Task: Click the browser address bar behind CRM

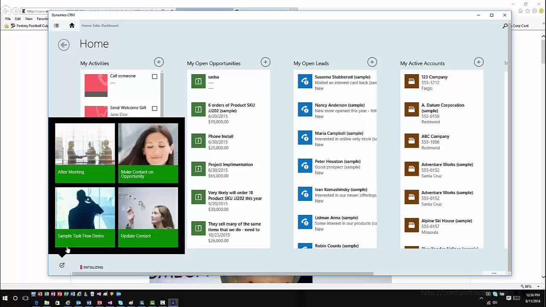Action: pyautogui.click(x=35, y=11)
